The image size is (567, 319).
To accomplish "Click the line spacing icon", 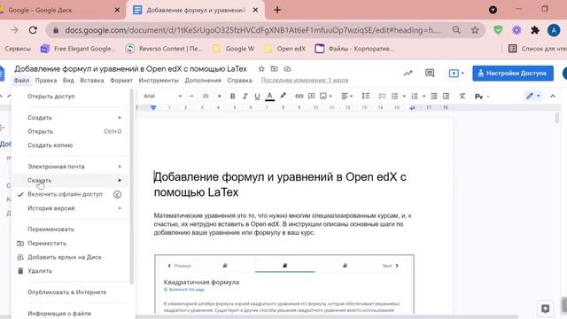I will click(x=366, y=97).
